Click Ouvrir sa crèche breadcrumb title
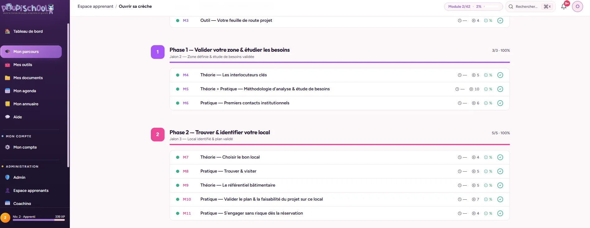The height and width of the screenshot is (228, 590). [x=135, y=7]
